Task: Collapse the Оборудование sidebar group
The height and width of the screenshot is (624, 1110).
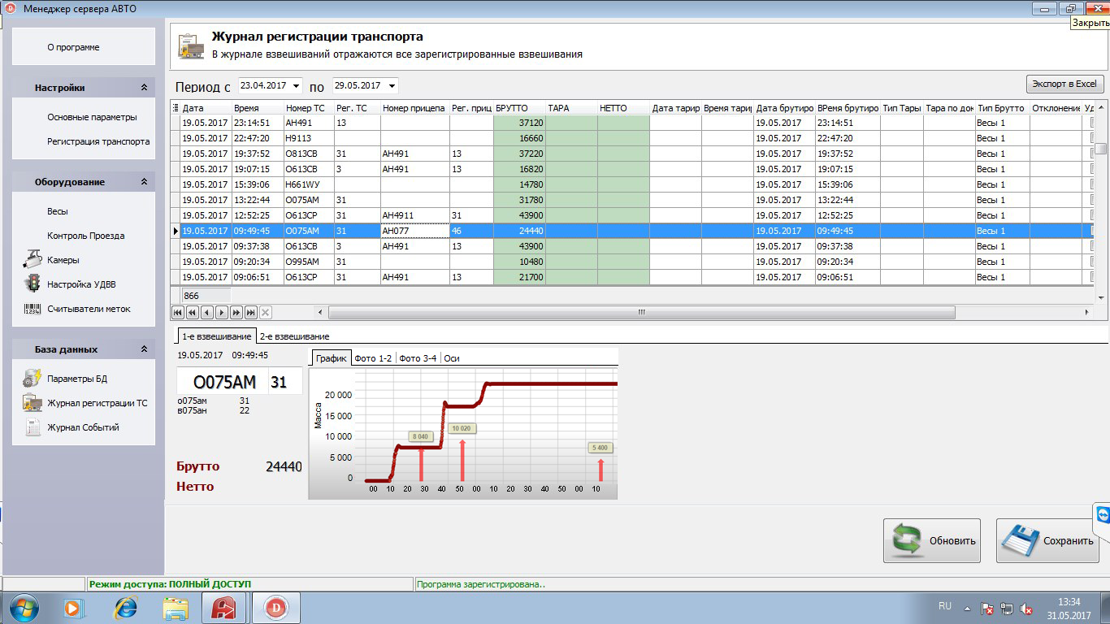Action: pos(144,182)
